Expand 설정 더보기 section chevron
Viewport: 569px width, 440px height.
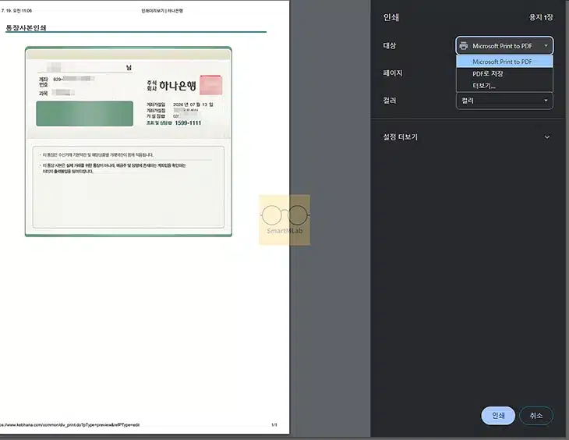click(547, 137)
